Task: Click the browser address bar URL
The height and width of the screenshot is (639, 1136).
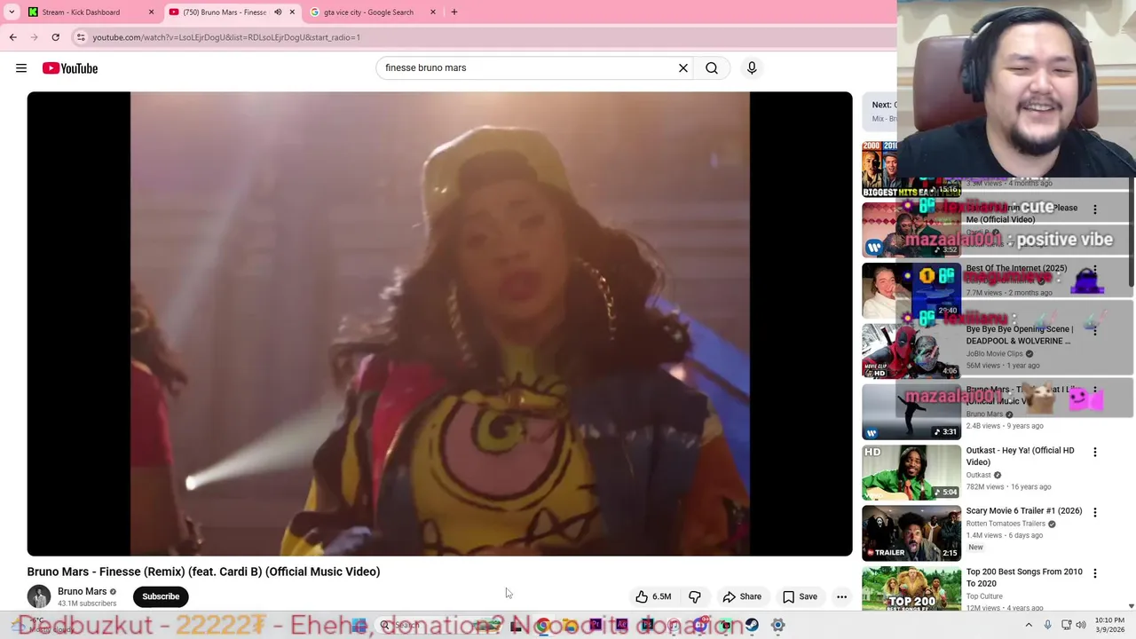Action: [x=226, y=37]
